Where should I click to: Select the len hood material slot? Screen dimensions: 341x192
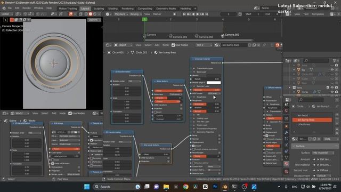coord(312,115)
